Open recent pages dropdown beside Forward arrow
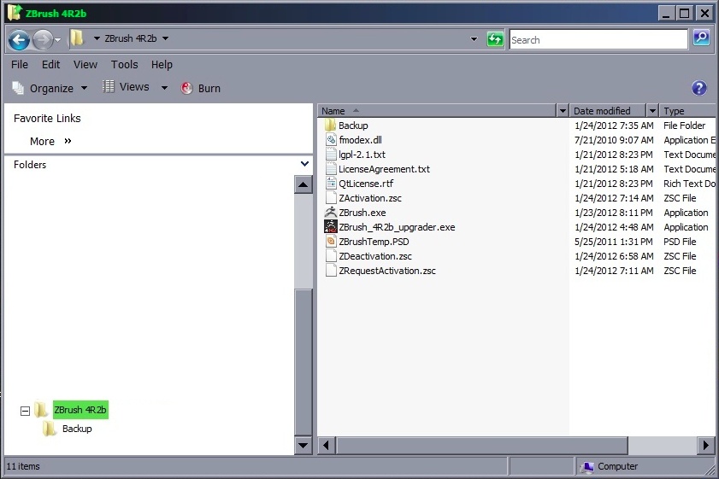This screenshot has width=719, height=479. coord(58,40)
